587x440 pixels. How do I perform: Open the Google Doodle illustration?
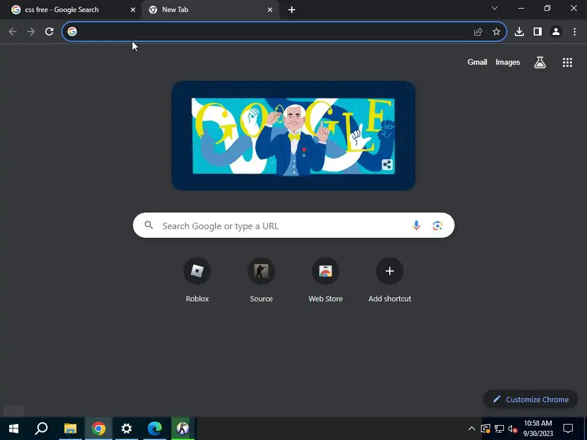[x=293, y=136]
